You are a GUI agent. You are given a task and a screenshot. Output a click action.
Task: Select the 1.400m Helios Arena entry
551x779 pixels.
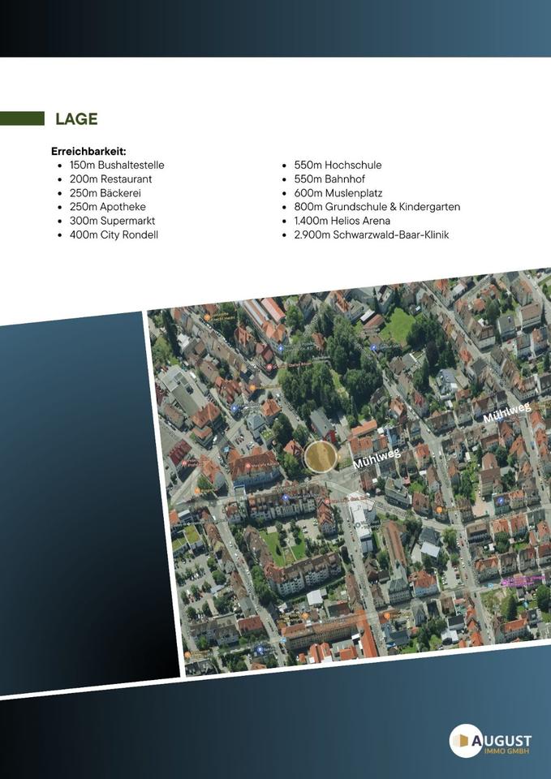[342, 221]
